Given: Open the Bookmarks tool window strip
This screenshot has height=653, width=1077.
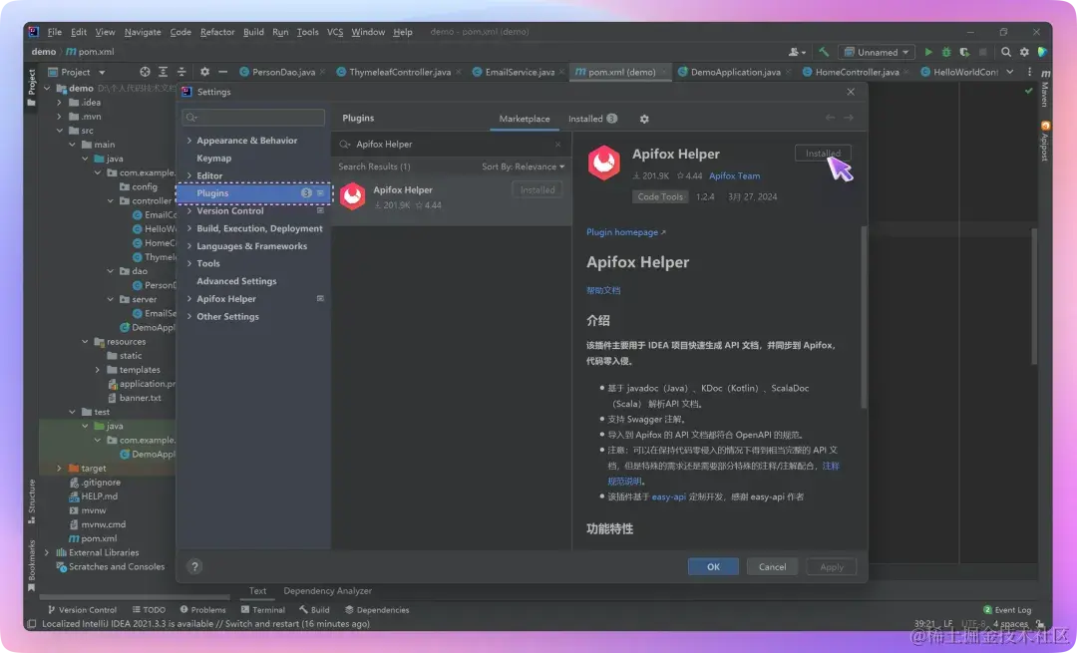Looking at the screenshot, I should point(32,565).
